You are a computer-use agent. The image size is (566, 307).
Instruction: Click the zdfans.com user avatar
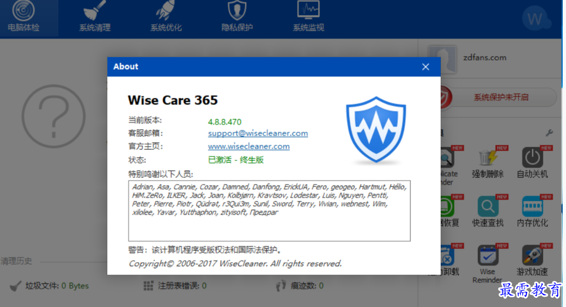445,59
